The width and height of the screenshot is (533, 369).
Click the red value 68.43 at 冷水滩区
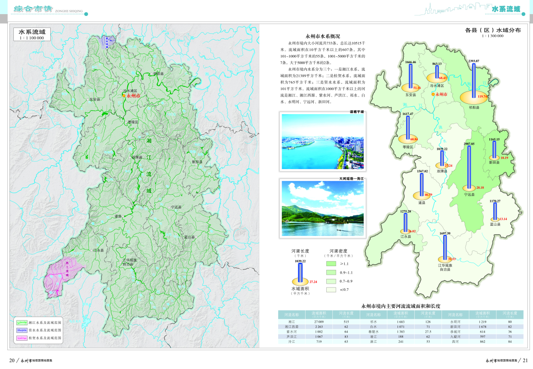443,78
